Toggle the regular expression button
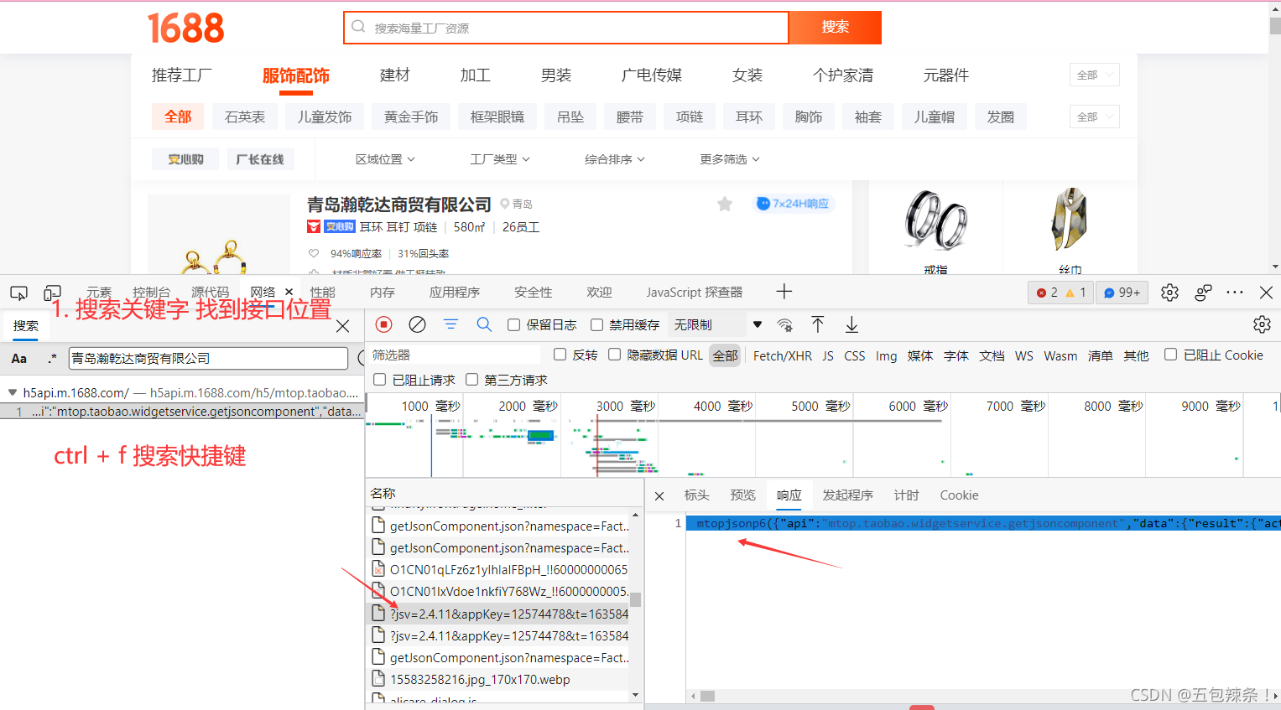The width and height of the screenshot is (1281, 710). tap(52, 359)
